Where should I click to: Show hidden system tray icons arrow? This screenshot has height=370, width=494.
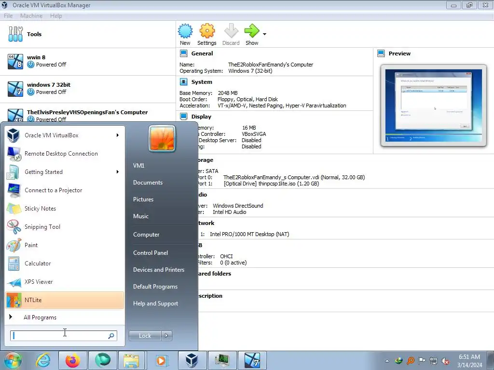tap(387, 361)
